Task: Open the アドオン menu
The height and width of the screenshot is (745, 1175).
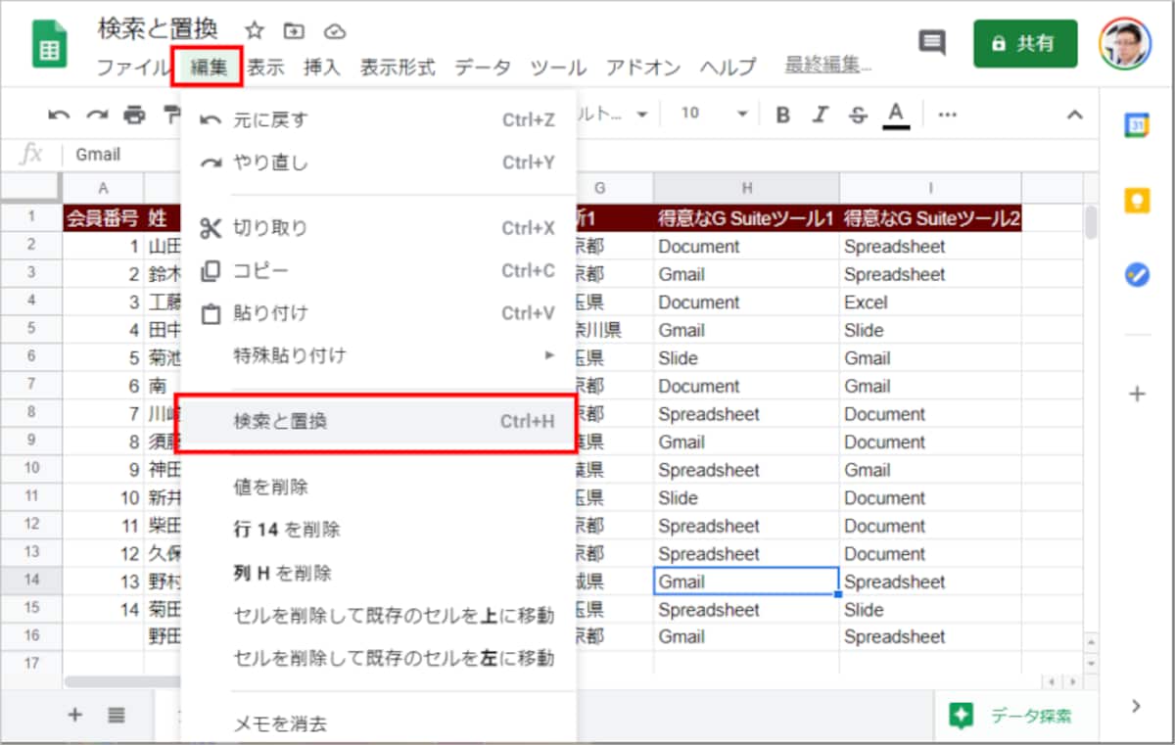Action: tap(643, 68)
